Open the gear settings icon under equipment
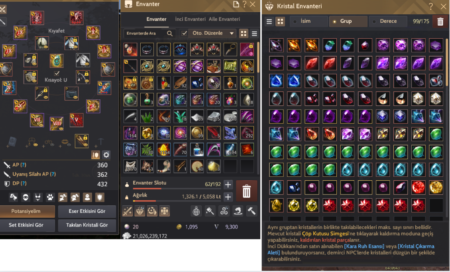The height and width of the screenshot is (272, 450). click(x=106, y=155)
